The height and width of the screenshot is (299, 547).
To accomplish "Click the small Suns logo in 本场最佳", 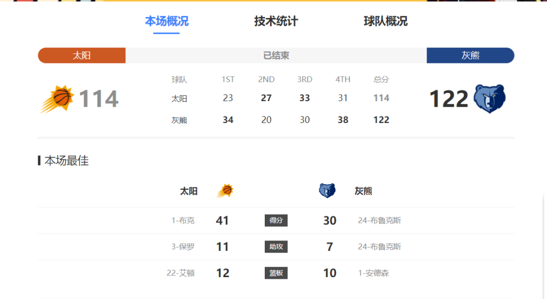I will click(225, 191).
